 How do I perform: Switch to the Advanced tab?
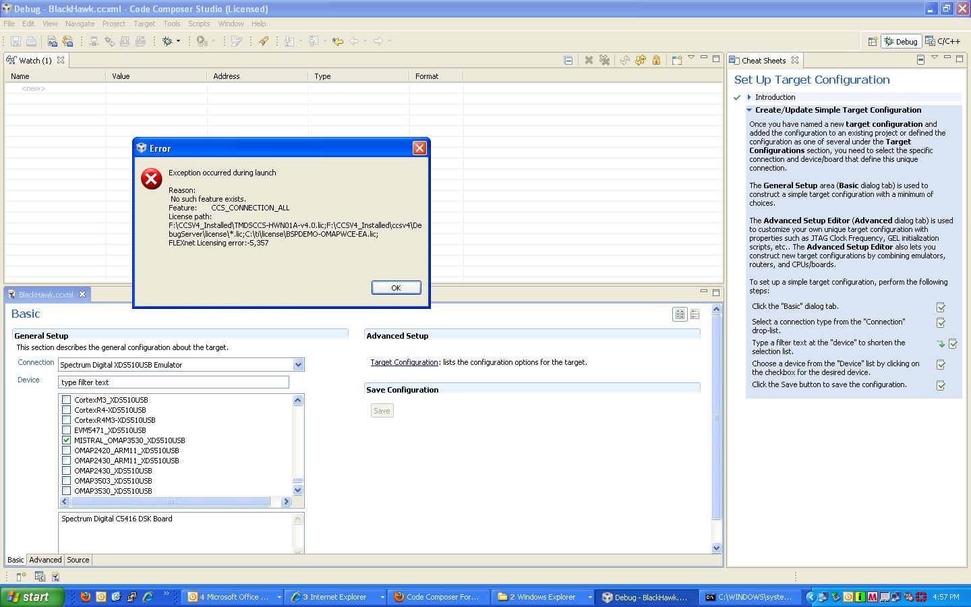click(45, 560)
